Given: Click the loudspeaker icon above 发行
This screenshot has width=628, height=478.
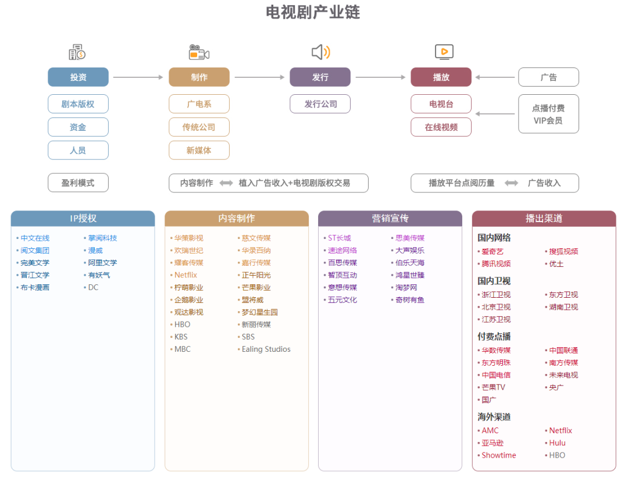Looking at the screenshot, I should 320,52.
